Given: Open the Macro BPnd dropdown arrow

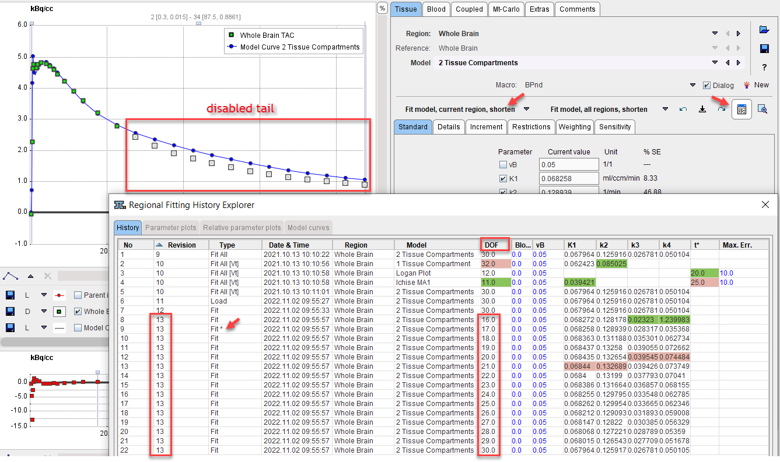Looking at the screenshot, I should (x=692, y=85).
